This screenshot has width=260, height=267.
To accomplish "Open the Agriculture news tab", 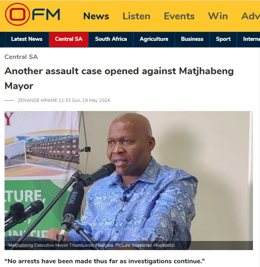I will (x=154, y=39).
